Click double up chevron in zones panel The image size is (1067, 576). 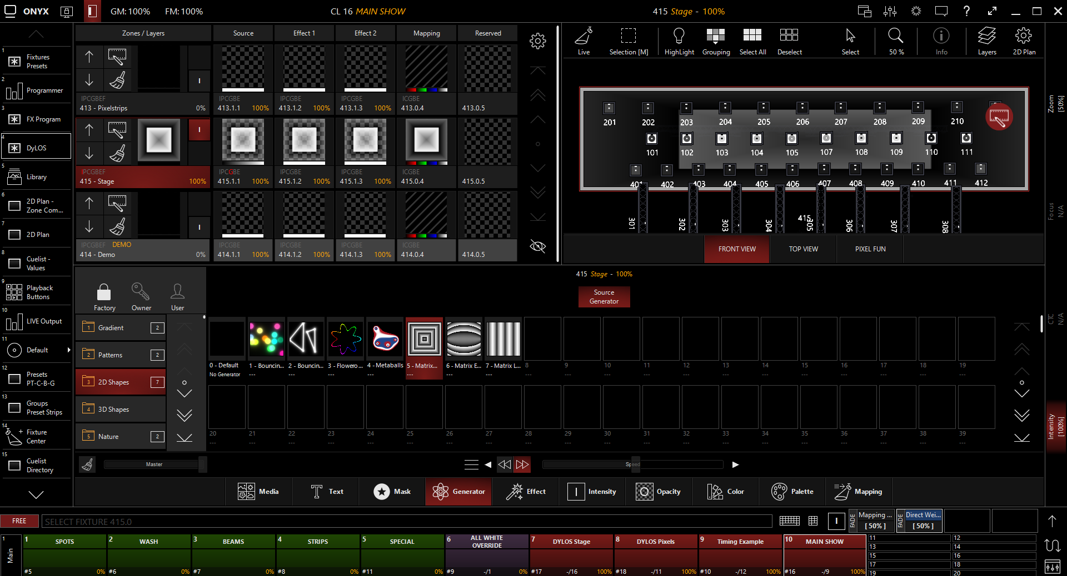point(537,95)
